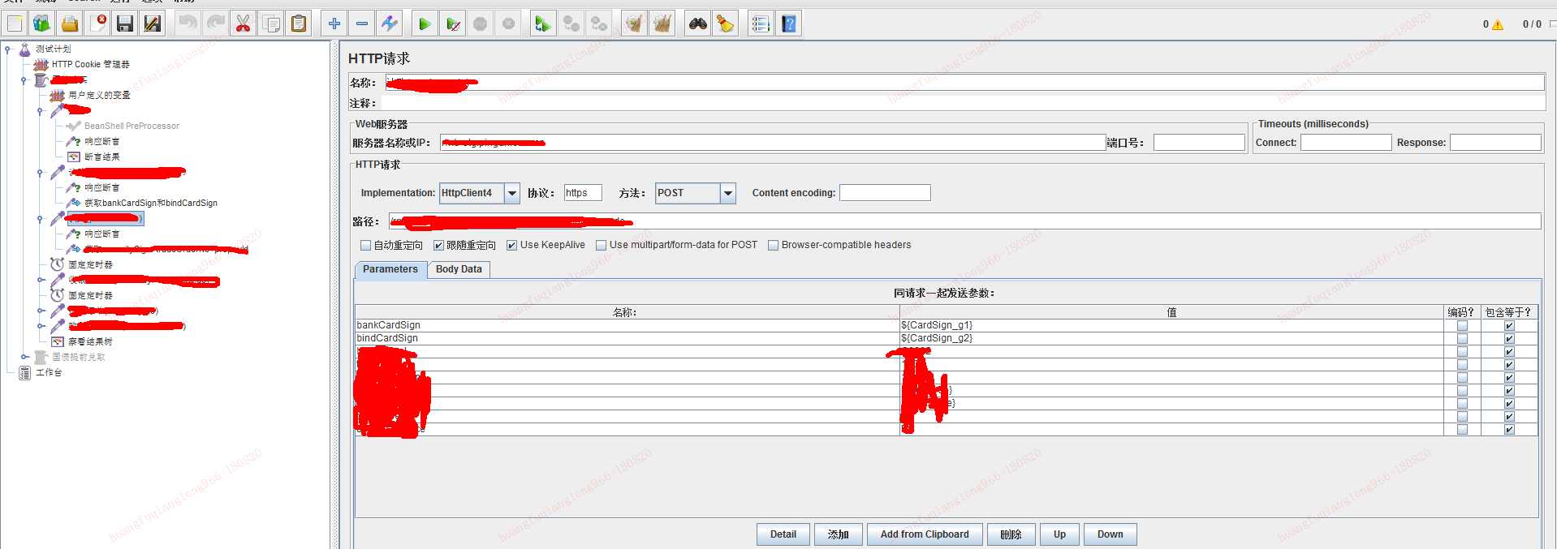The width and height of the screenshot is (1557, 549).
Task: Click the Cut scissors icon
Action: click(243, 24)
